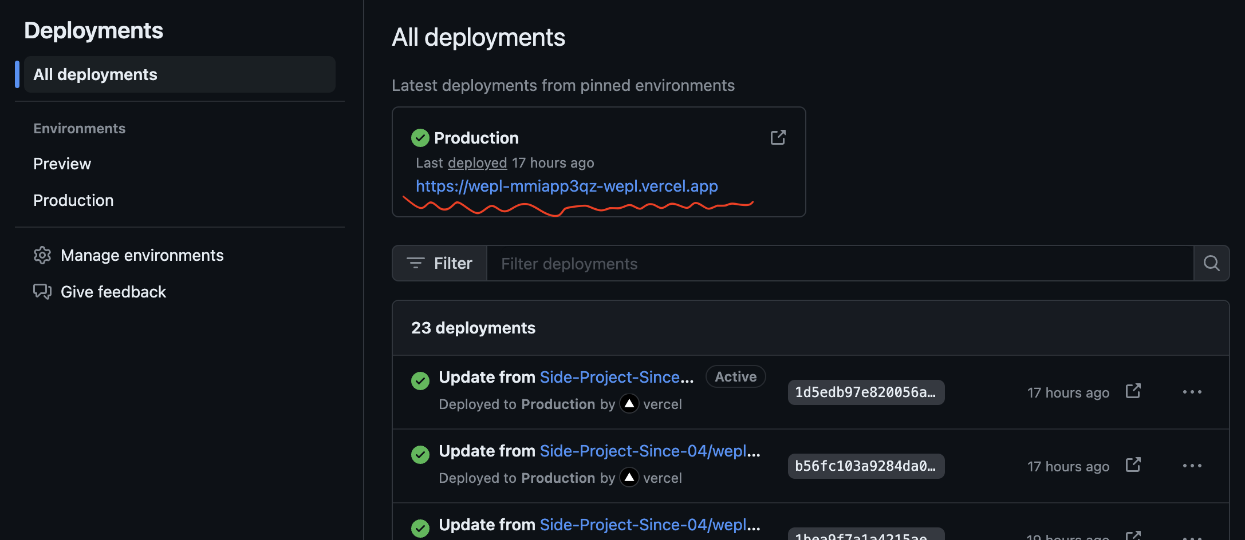Click the Production card title
Screen dimensions: 1245x540
click(476, 138)
